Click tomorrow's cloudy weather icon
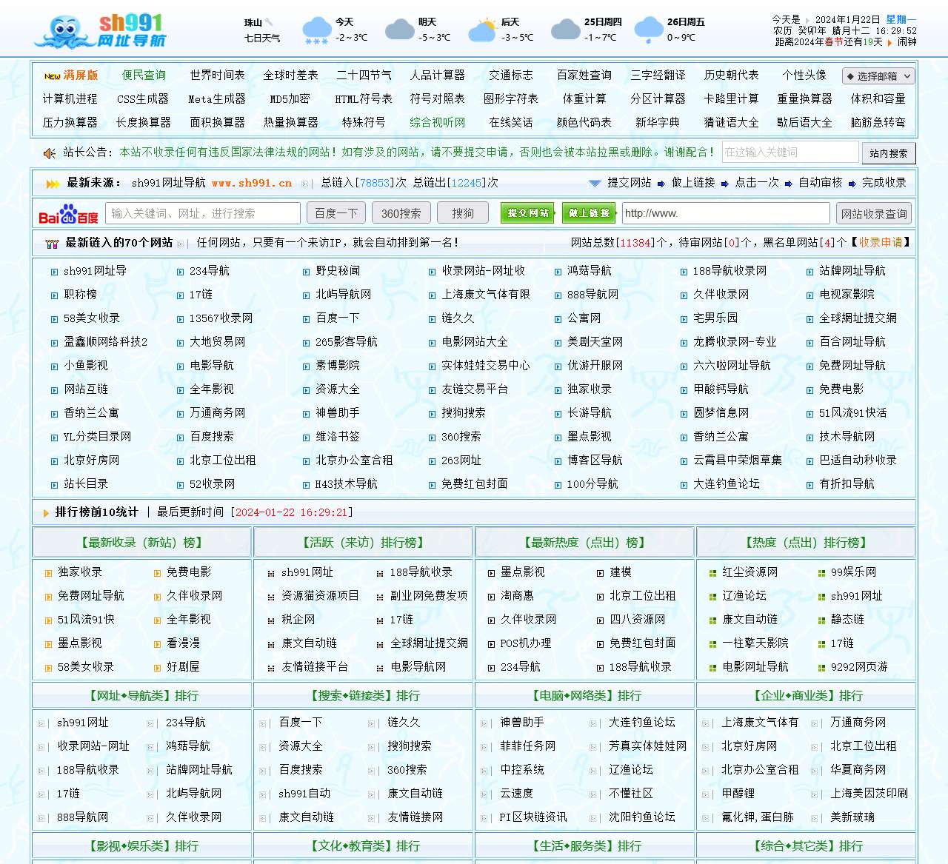948x864 pixels. click(400, 30)
